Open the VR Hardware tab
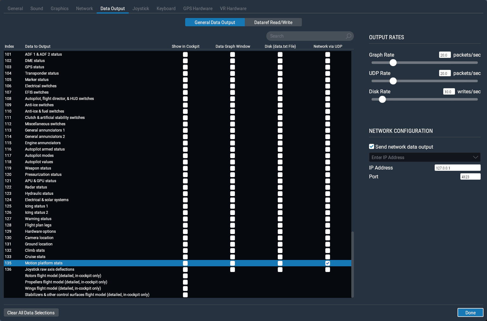The height and width of the screenshot is (321, 487). (x=233, y=9)
